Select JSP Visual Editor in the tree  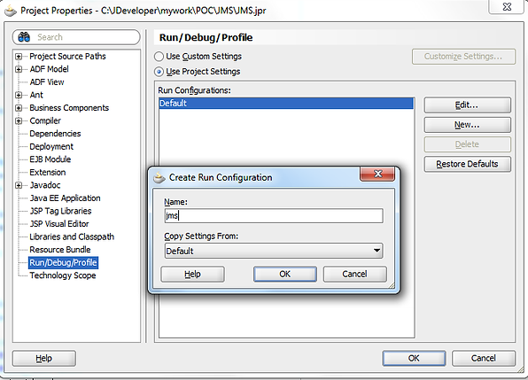(x=59, y=224)
